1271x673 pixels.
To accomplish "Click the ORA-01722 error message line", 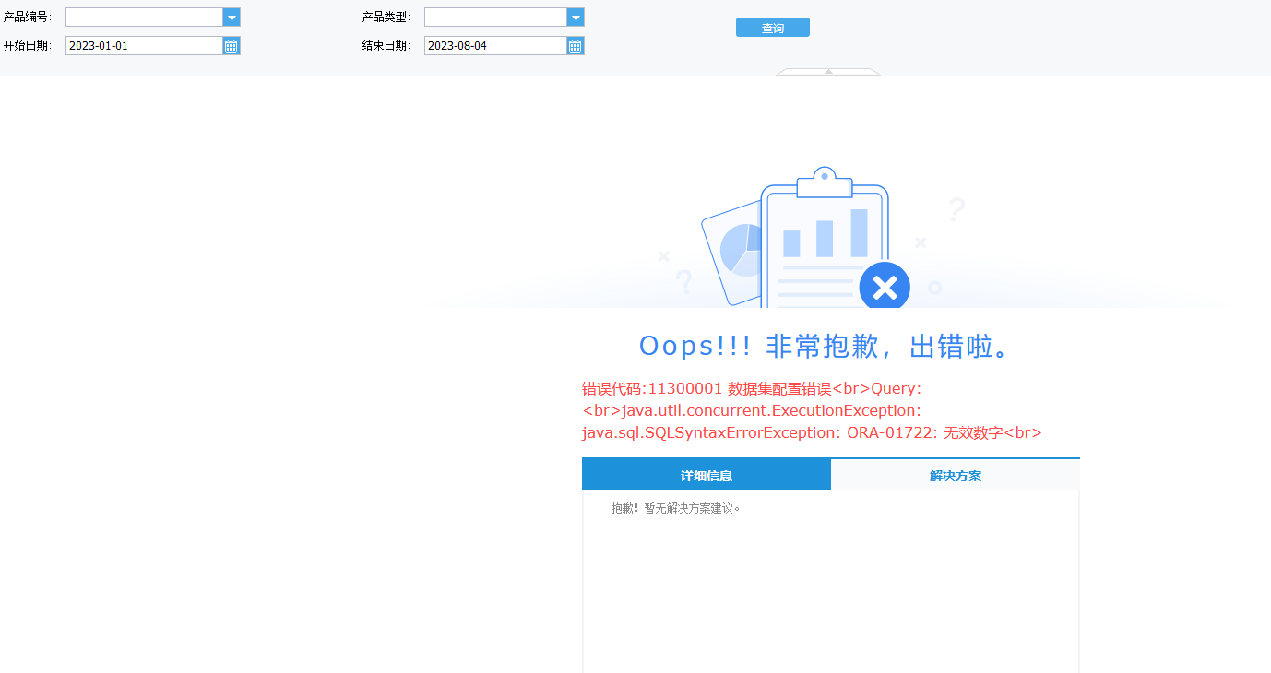I will pyautogui.click(x=812, y=432).
